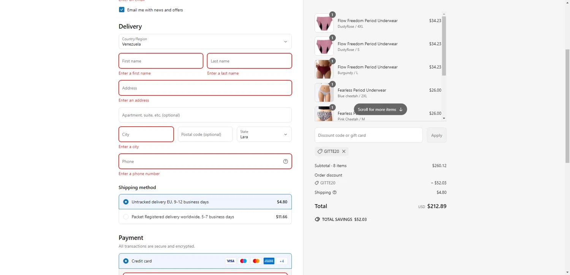
Task: Select Packet Registered delivery worldwide option
Action: pyautogui.click(x=205, y=217)
